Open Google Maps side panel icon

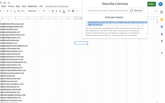(162, 41)
